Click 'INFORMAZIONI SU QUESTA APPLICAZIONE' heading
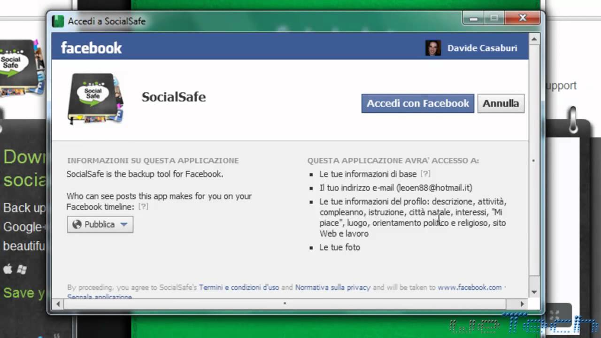601x338 pixels. pos(153,161)
